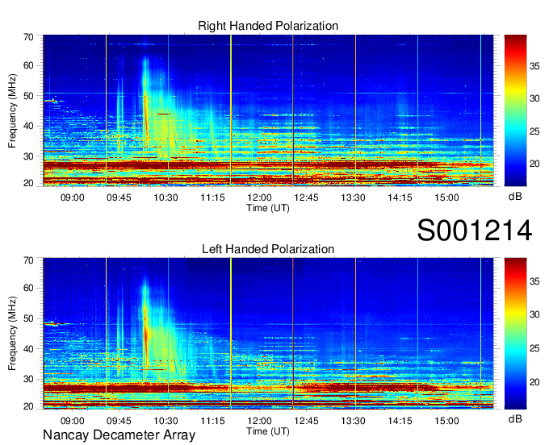Click 30 MHz tick on Left Handed frequency axis
549x445 pixels.
coord(28,379)
